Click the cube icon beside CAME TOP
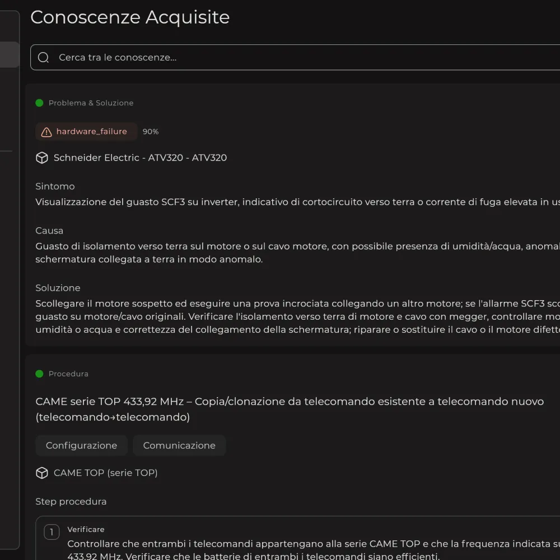560x560 pixels. click(42, 473)
